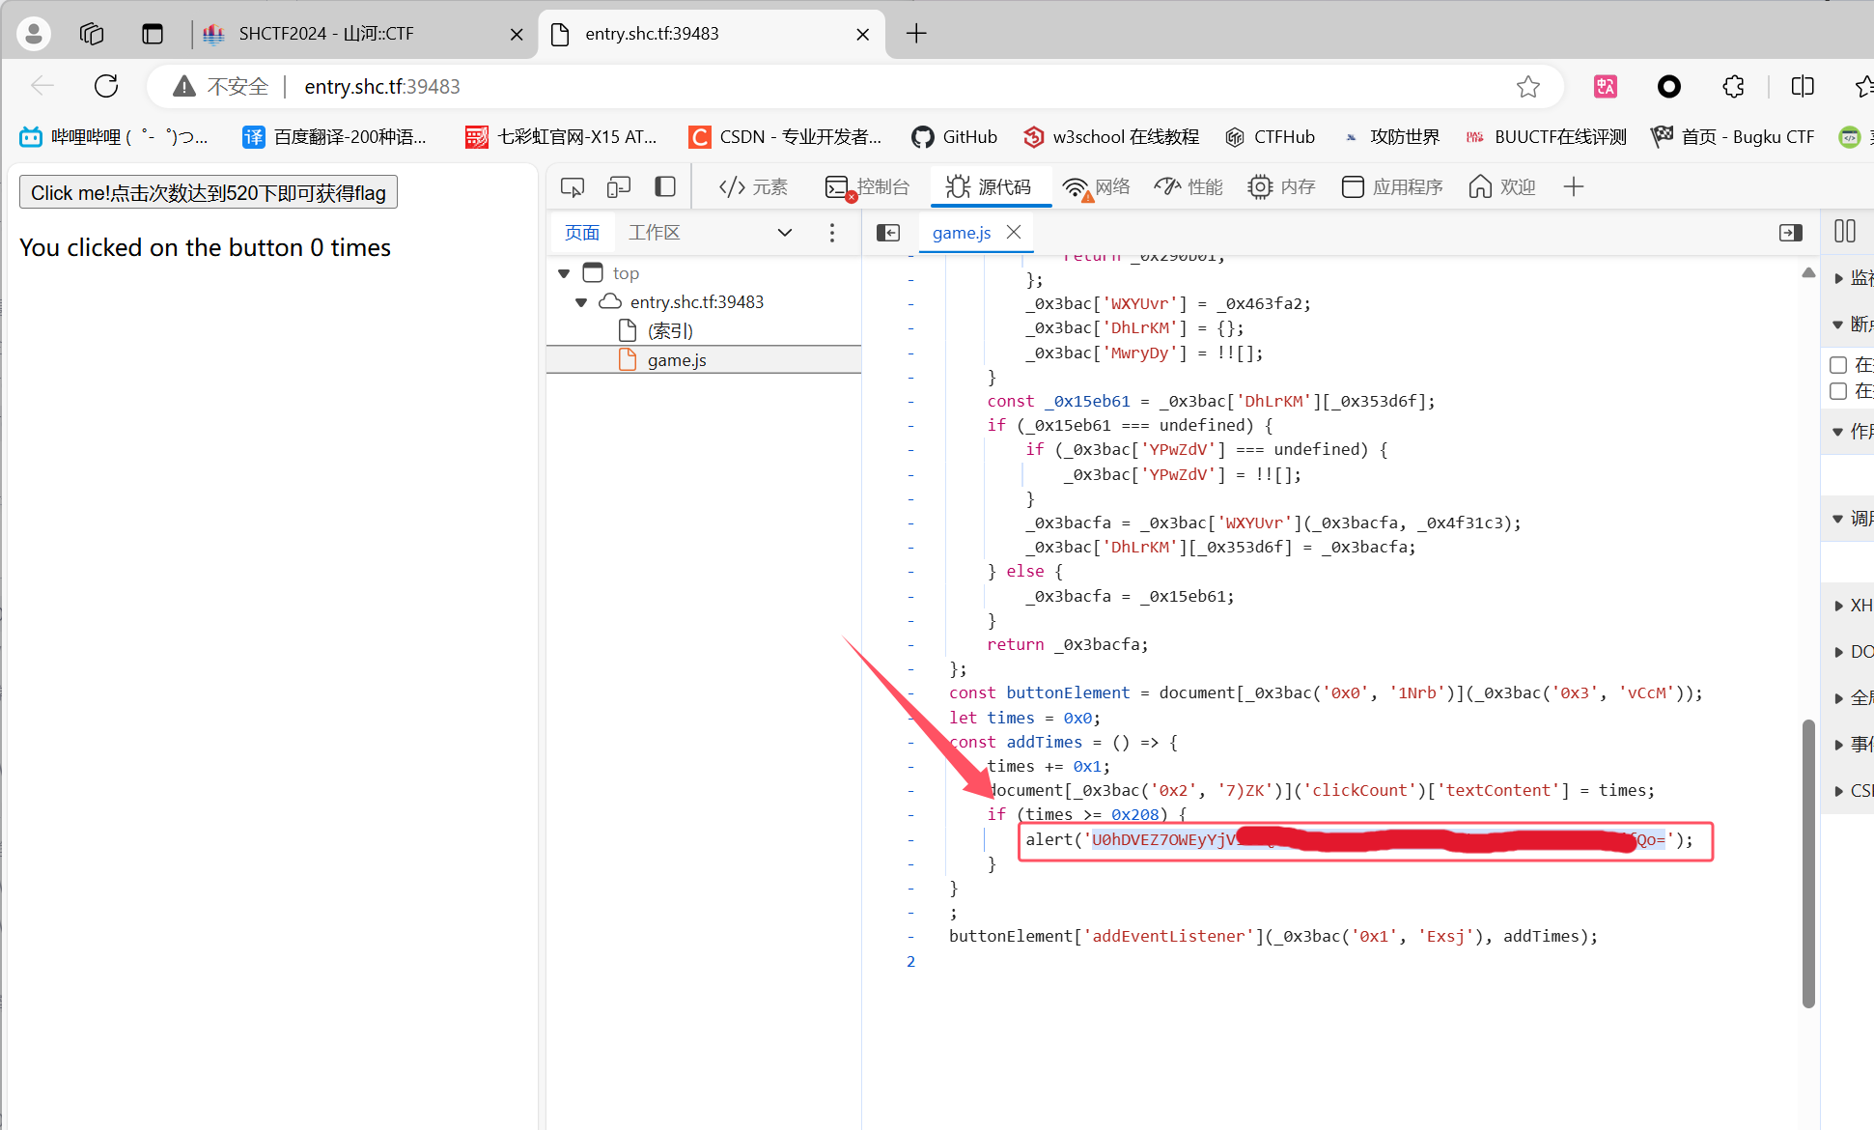Open the w3school bookmark
The width and height of the screenshot is (1874, 1130).
click(1111, 137)
